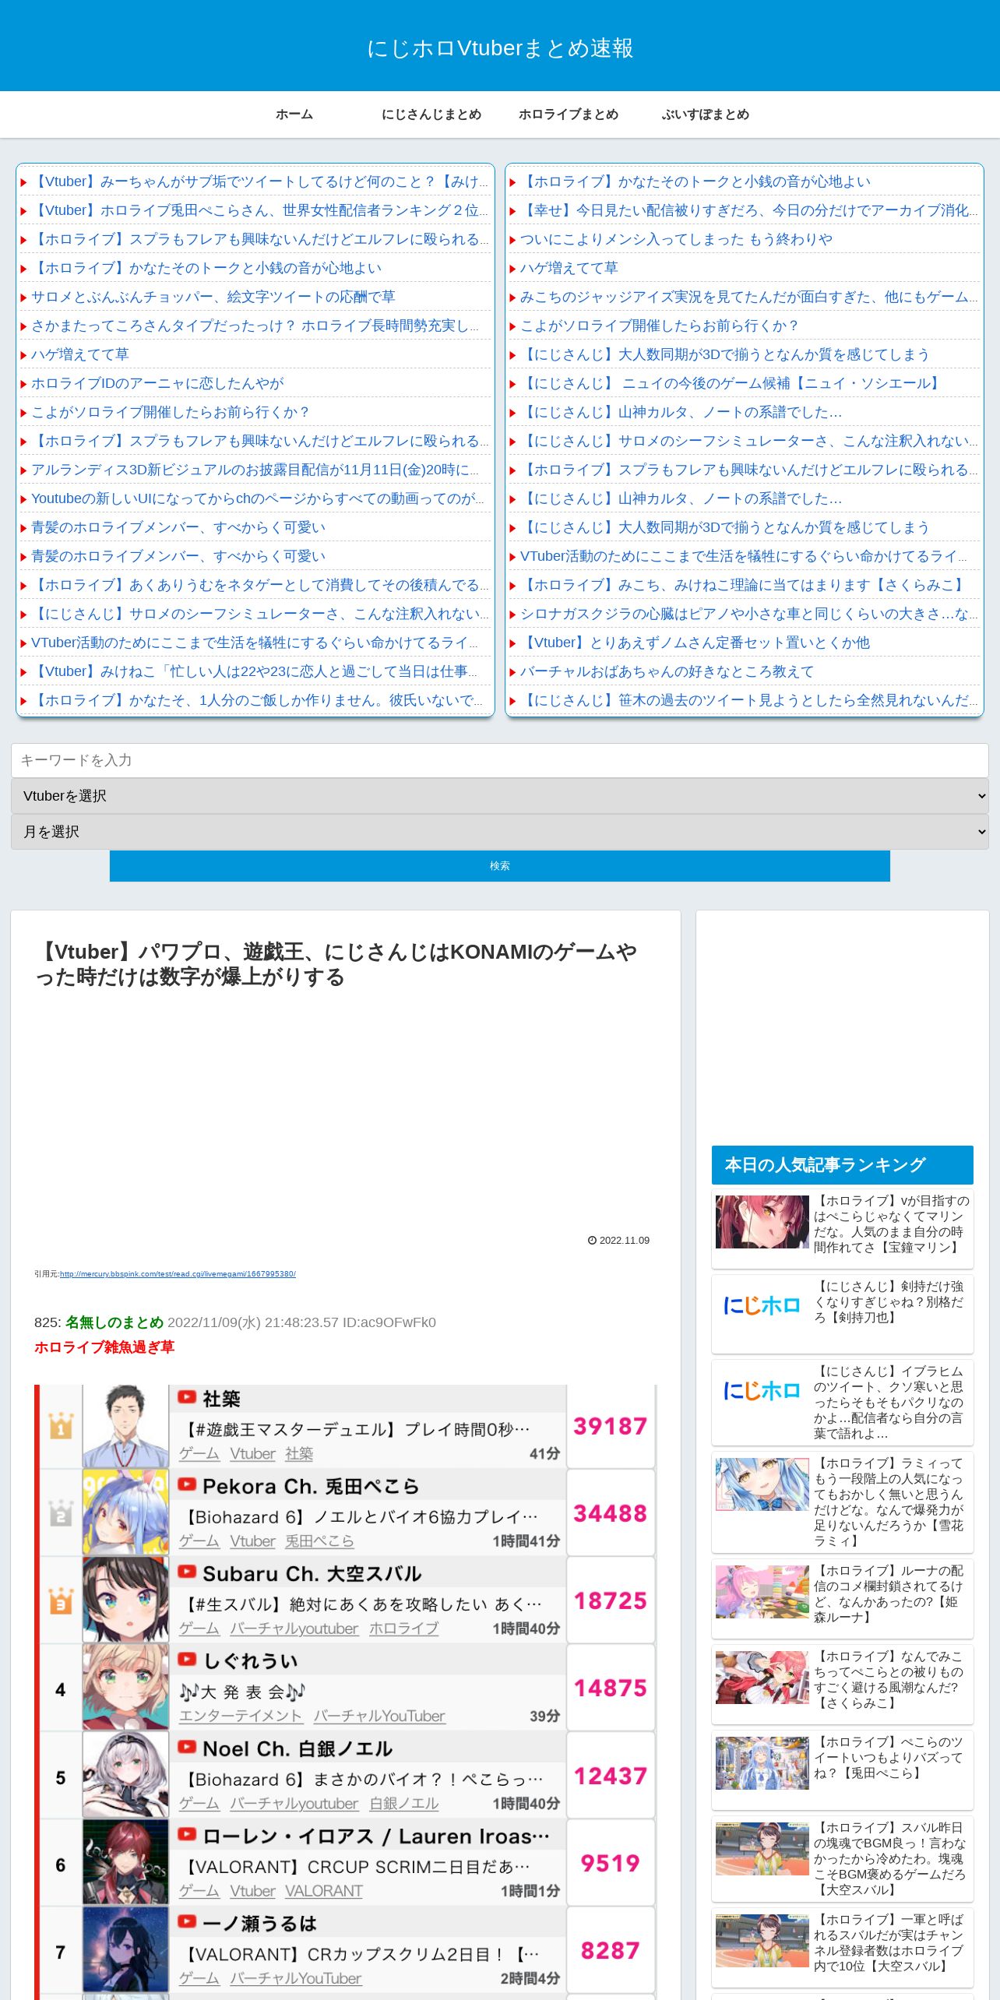Click the red comment ホロライブ雑魚過ぎ草

tap(104, 1347)
